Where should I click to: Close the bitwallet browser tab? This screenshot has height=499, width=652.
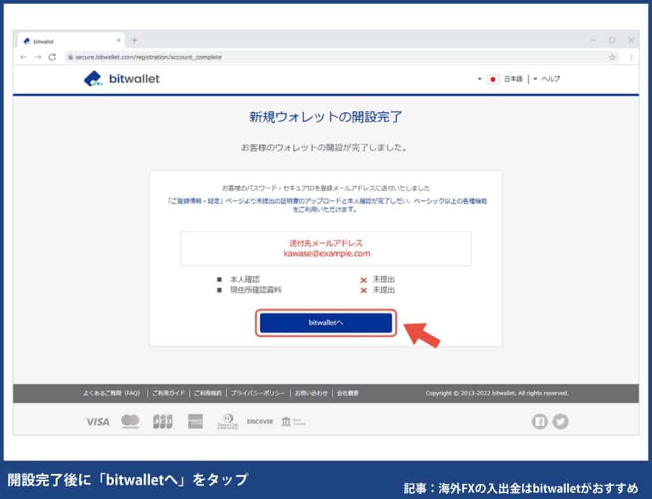point(118,40)
